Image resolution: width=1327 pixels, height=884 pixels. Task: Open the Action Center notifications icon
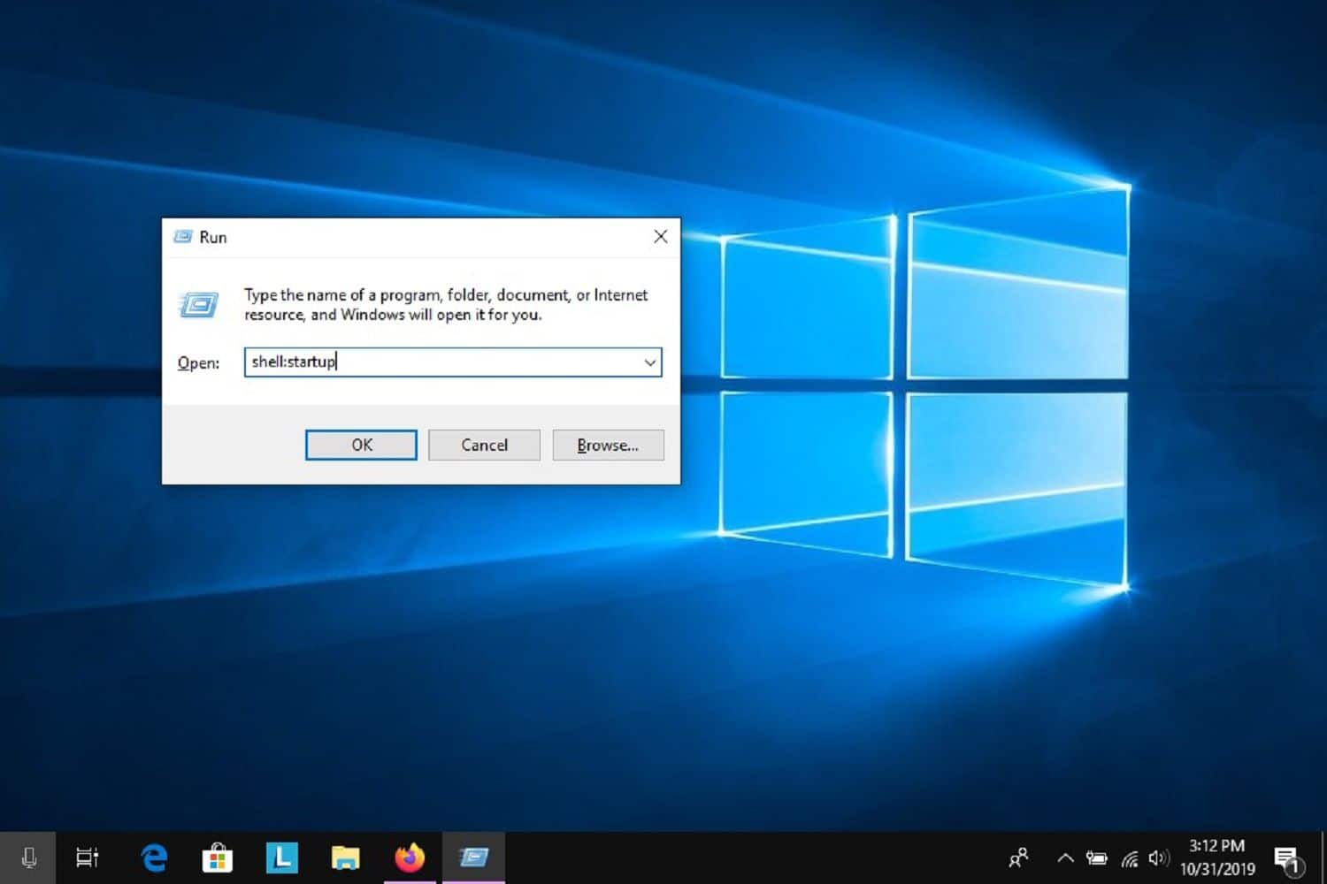tap(1288, 858)
